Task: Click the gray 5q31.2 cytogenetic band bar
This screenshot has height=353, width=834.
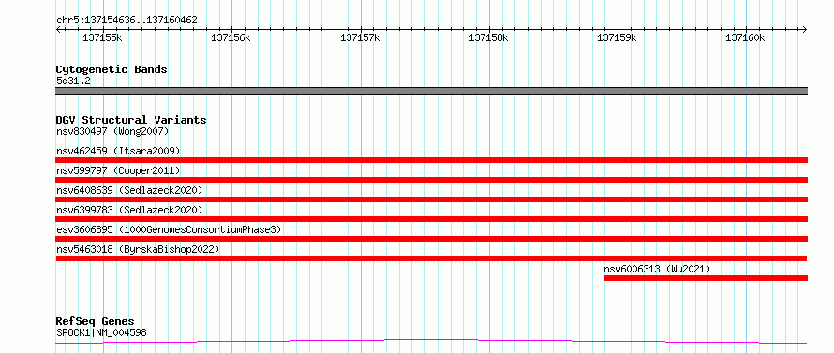Action: 431,91
